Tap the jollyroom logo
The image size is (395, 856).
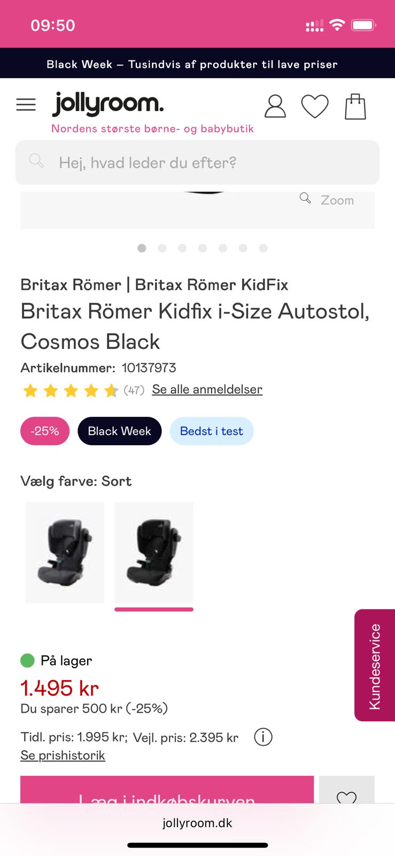click(x=108, y=104)
